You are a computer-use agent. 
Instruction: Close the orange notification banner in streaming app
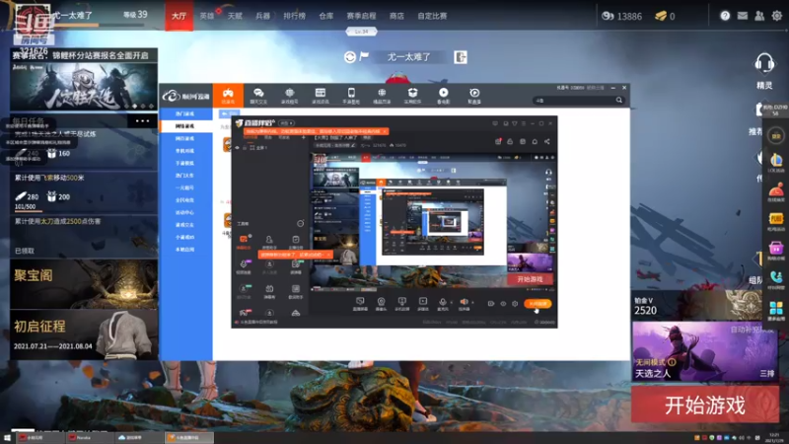[385, 131]
